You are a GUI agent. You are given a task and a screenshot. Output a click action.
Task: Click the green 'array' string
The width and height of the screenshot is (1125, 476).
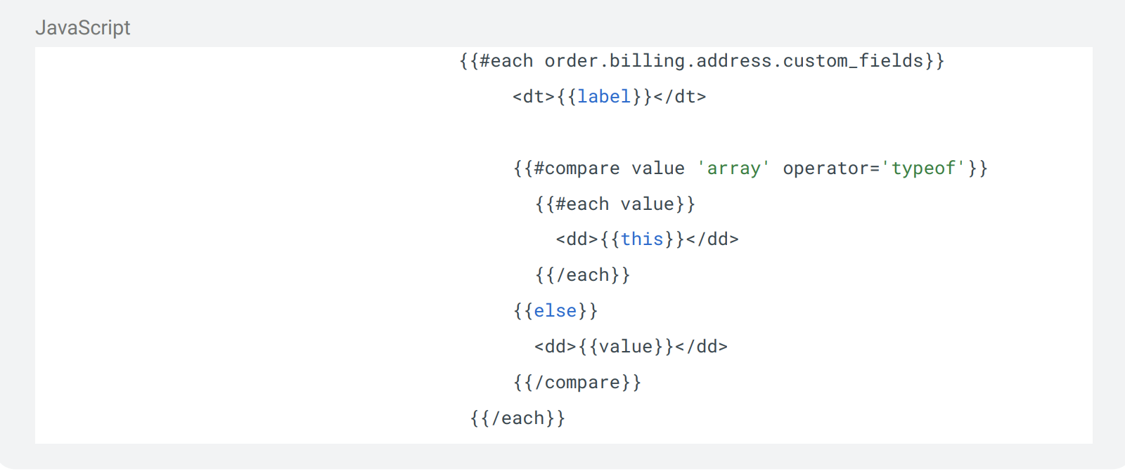tap(733, 168)
